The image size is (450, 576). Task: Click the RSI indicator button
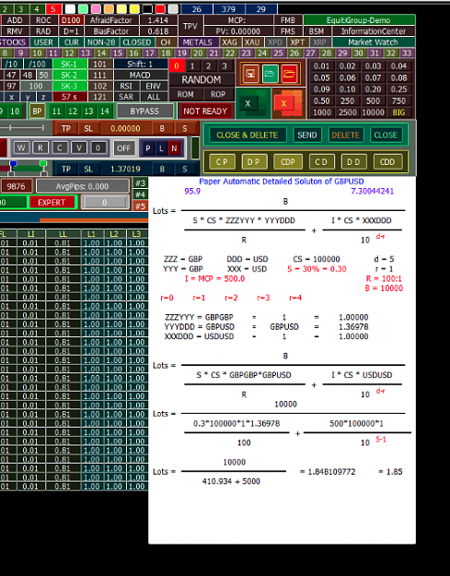(126, 87)
